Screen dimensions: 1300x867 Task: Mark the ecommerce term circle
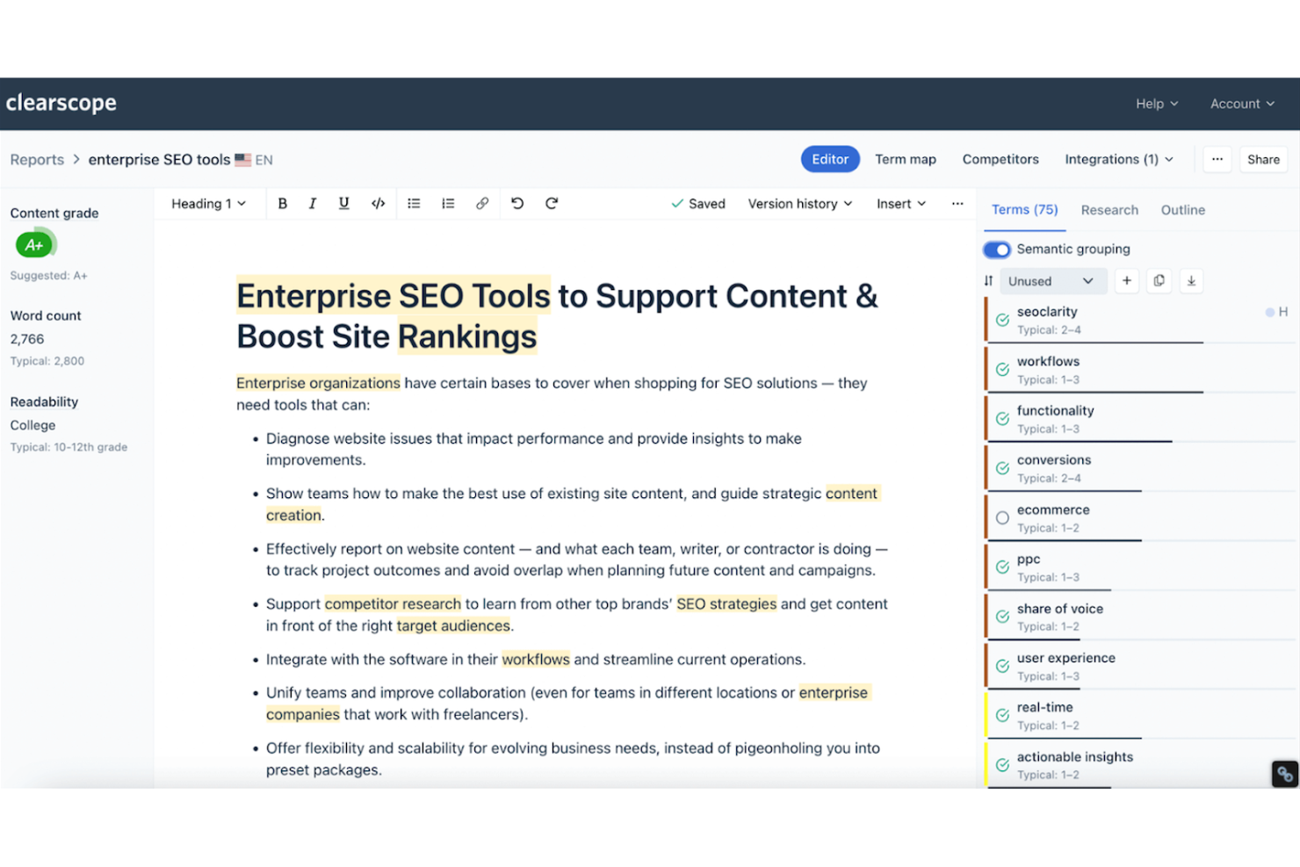[1002, 518]
